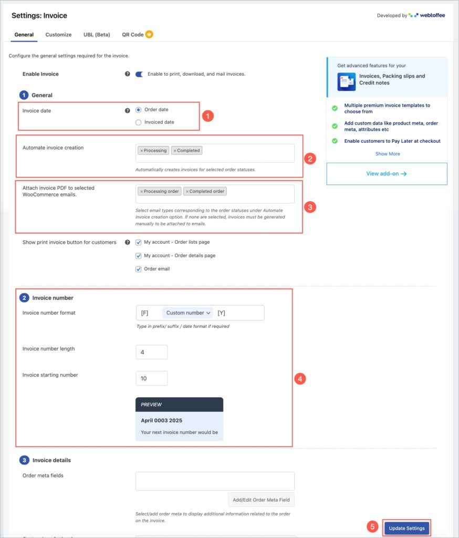Click Invoices, Packing slips and Credit notes
Image resolution: width=459 pixels, height=538 pixels.
392,79
